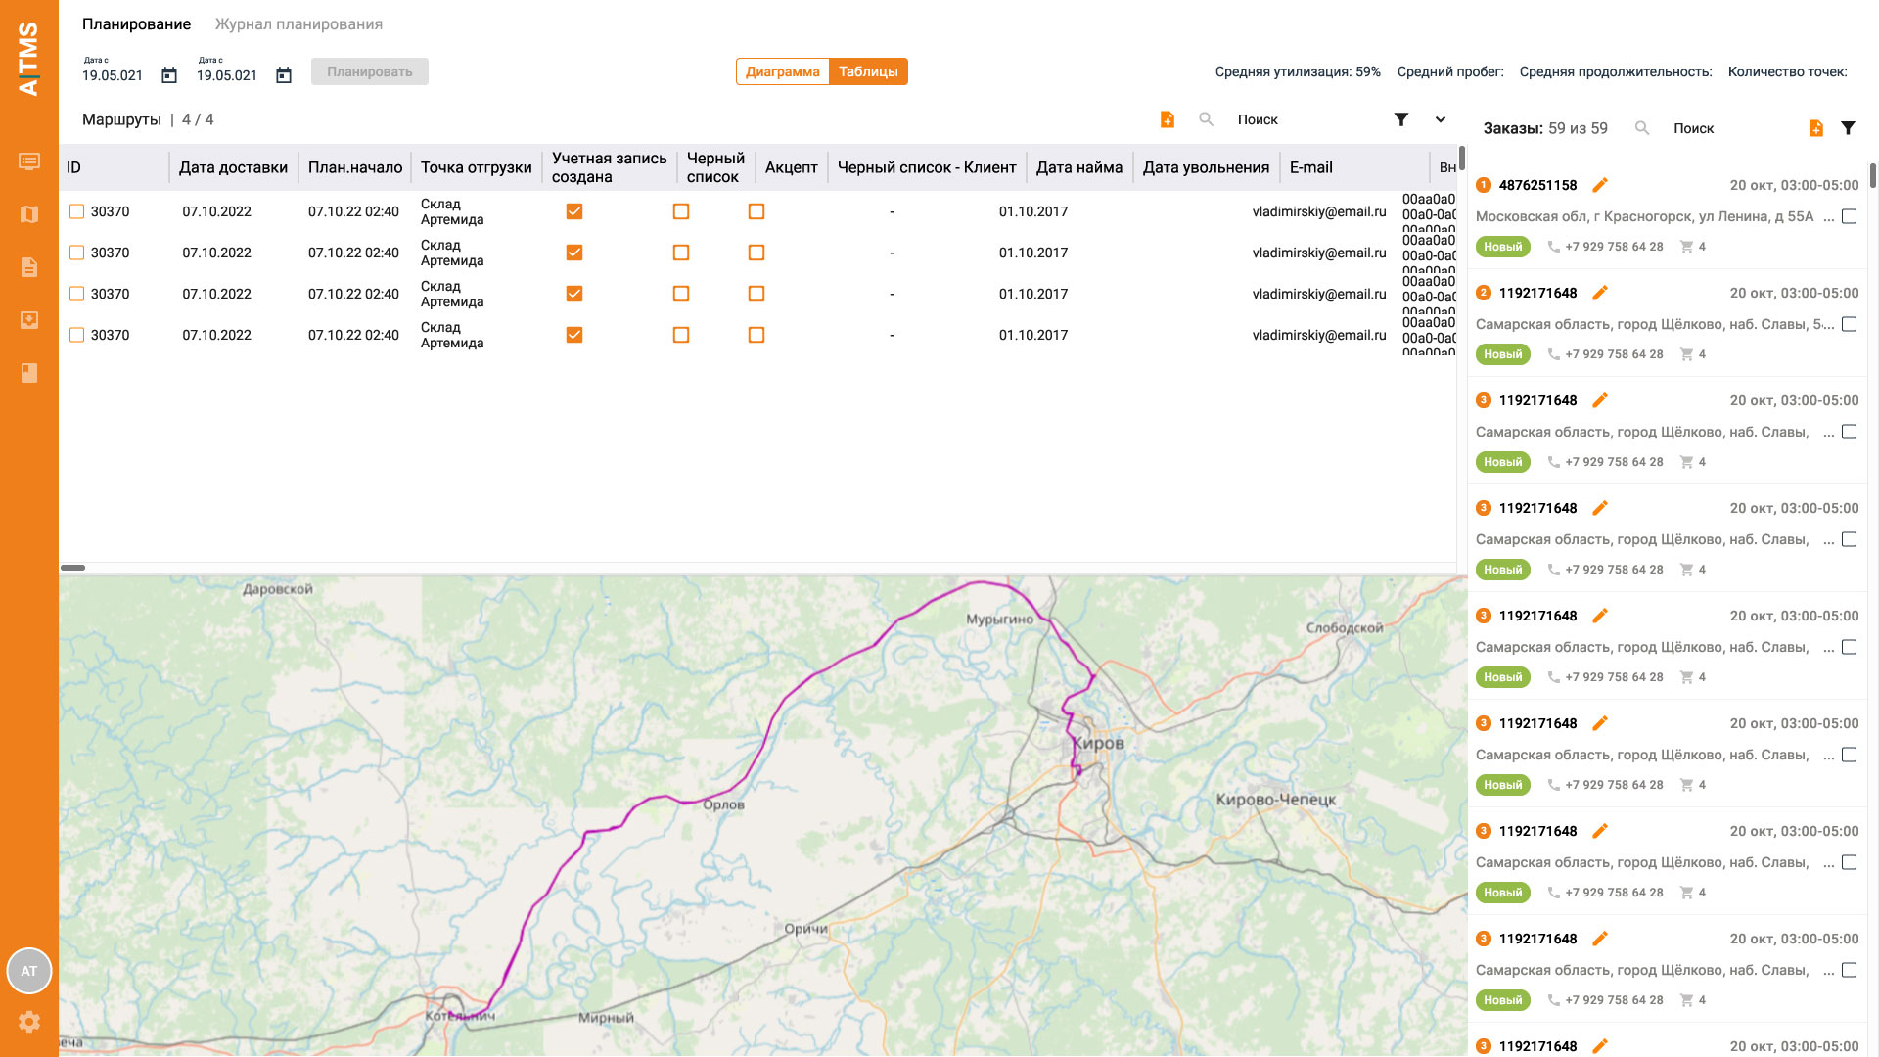Click routes filter funnel icon
This screenshot has width=1879, height=1057.
point(1401,119)
